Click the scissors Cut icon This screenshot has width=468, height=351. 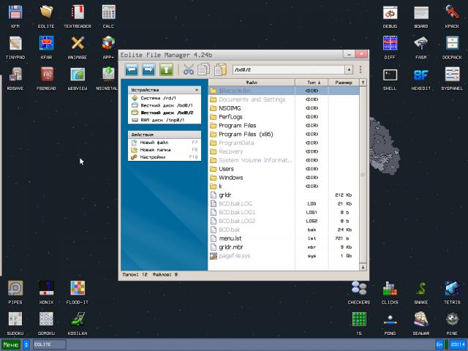click(188, 69)
